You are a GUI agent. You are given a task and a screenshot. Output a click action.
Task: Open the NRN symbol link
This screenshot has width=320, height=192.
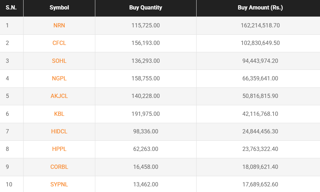tap(59, 26)
